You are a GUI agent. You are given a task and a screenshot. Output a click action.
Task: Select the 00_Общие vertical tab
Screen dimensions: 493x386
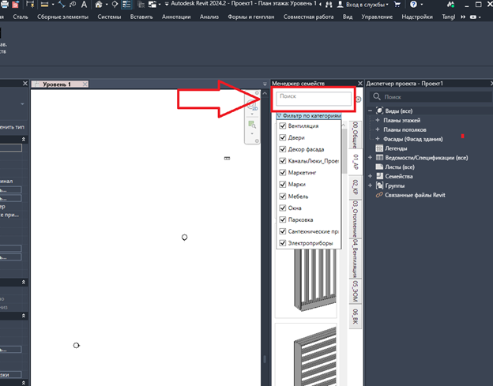(355, 135)
